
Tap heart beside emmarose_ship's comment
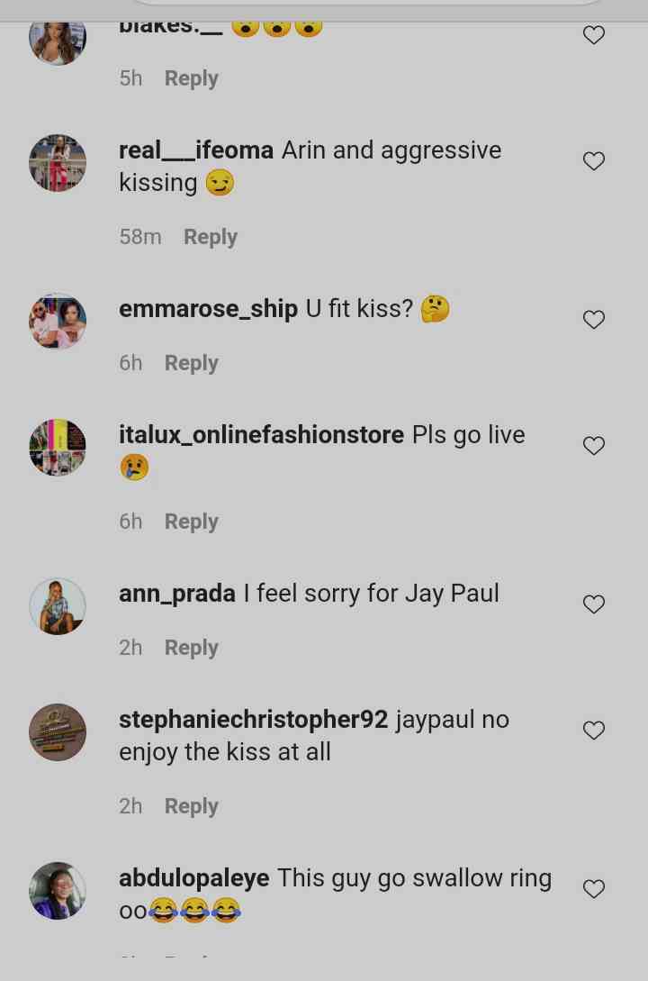(594, 320)
